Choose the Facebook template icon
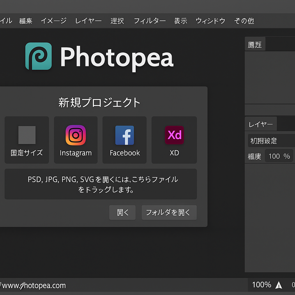Image resolution: width=295 pixels, height=295 pixels. pos(124,135)
